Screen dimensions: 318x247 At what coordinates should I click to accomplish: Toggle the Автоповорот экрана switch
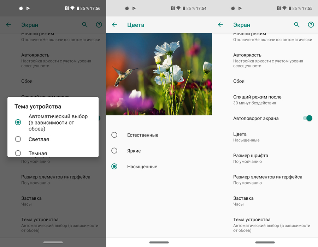pos(308,118)
